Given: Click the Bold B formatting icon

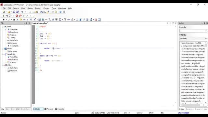Looking at the screenshot, I should [4, 19].
